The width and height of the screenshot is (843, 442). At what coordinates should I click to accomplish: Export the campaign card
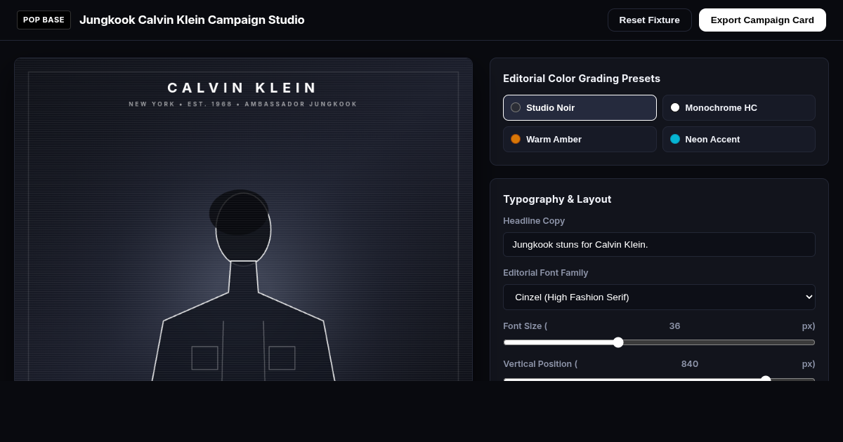pyautogui.click(x=762, y=20)
